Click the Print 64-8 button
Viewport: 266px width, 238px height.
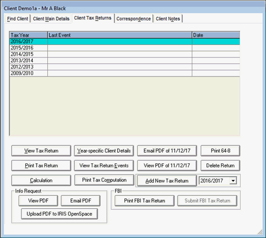pos(221,151)
